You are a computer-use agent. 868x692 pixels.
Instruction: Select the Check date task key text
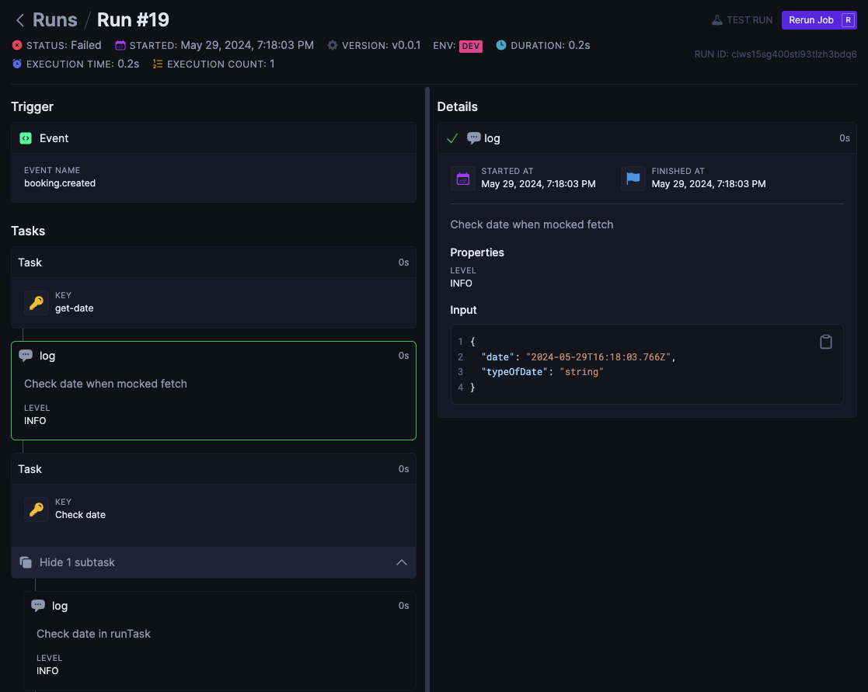pos(80,515)
